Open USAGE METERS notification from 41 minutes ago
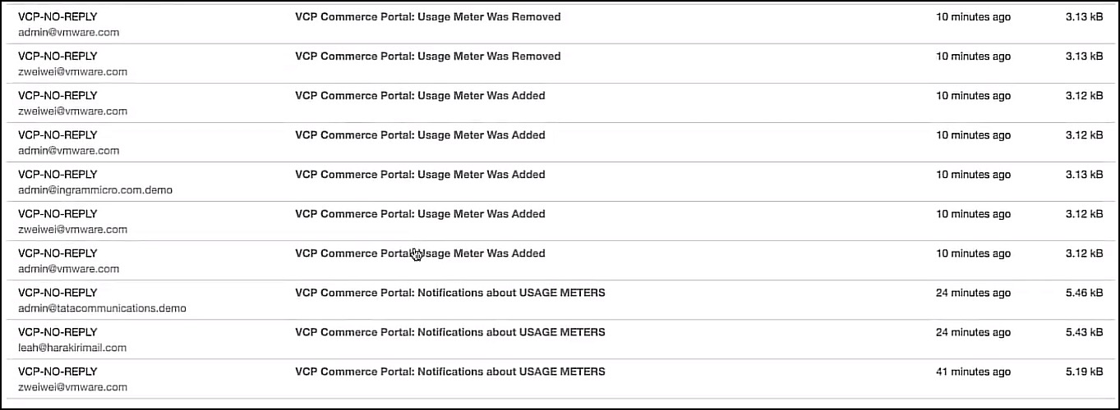1120x410 pixels. pyautogui.click(x=449, y=371)
